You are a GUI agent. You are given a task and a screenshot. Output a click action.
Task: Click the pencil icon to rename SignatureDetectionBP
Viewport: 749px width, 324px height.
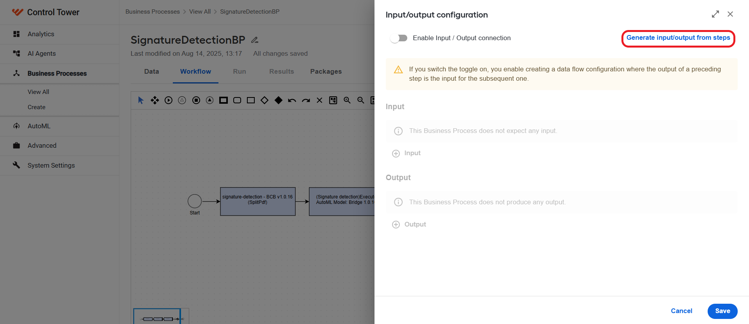255,40
